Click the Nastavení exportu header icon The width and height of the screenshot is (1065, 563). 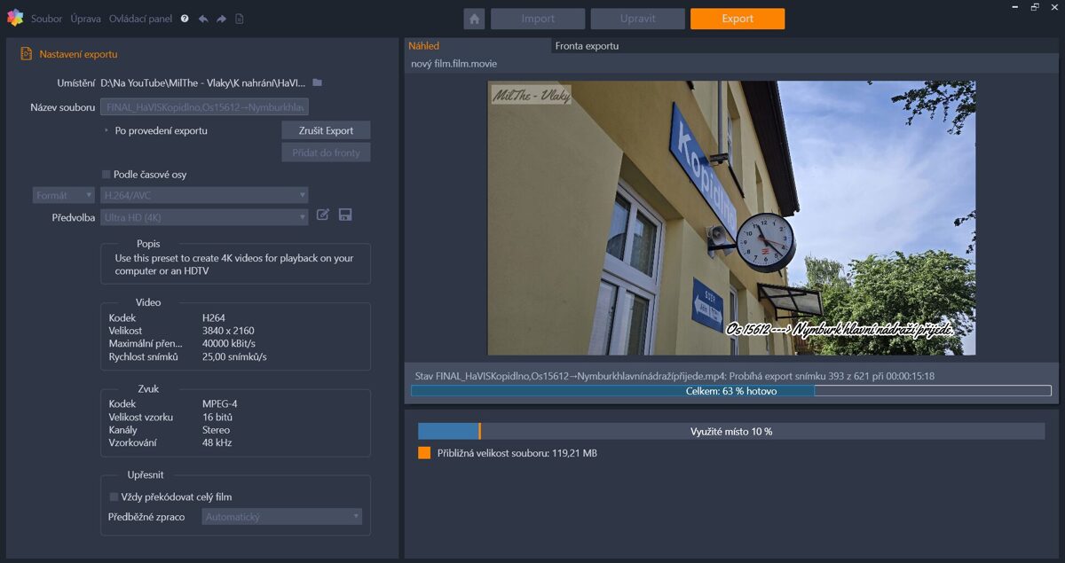pyautogui.click(x=26, y=54)
